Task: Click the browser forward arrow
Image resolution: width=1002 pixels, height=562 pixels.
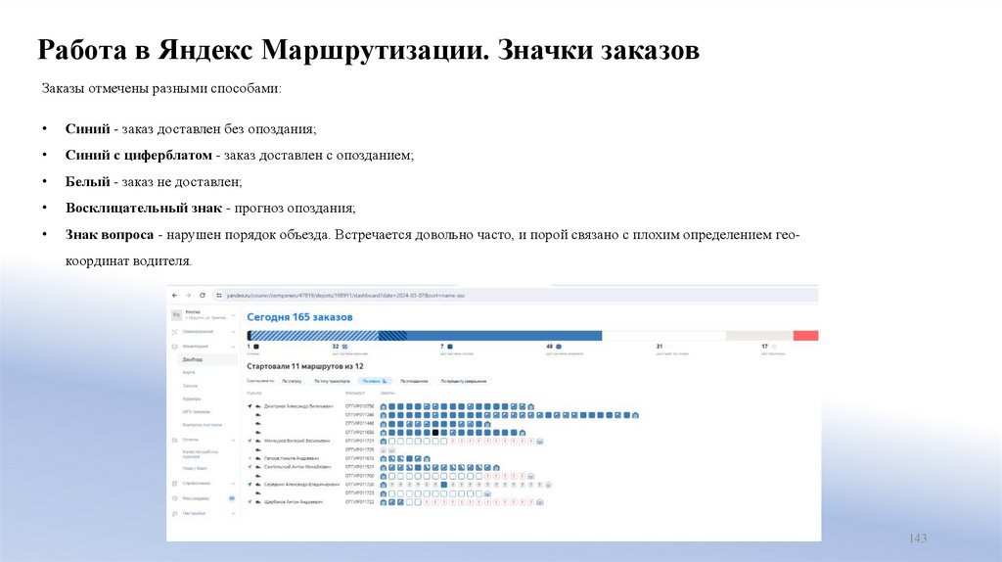Action: coord(189,296)
